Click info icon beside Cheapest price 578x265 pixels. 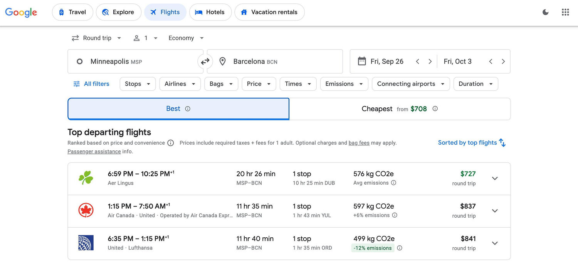(x=435, y=109)
